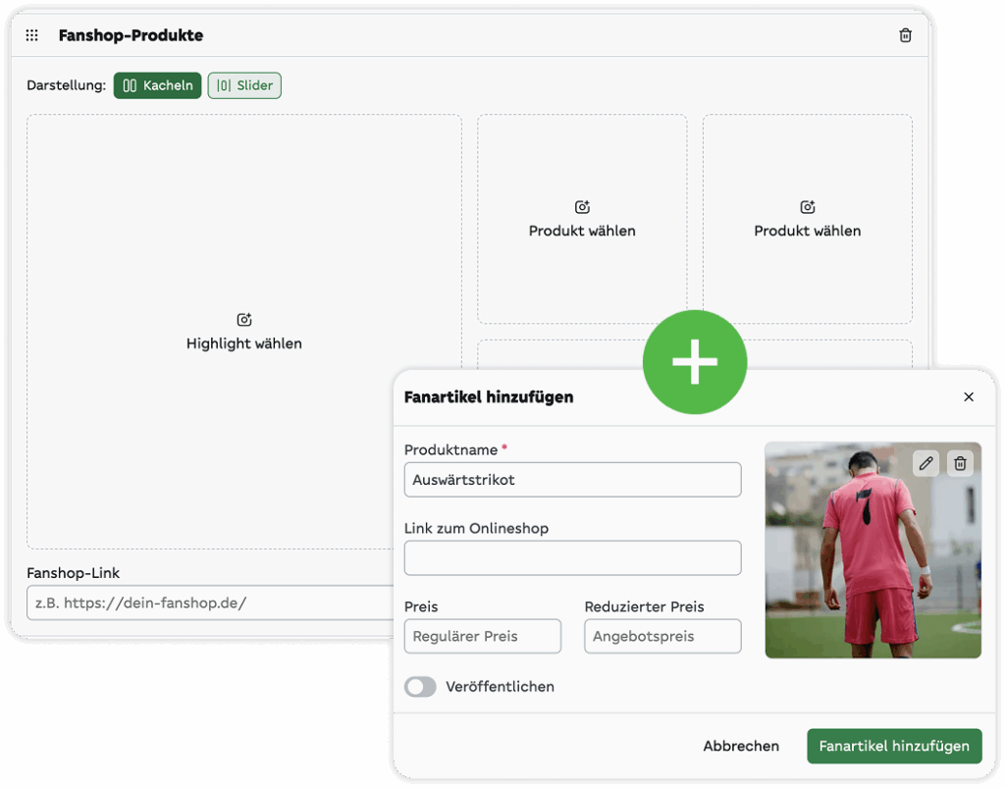Click image icon in Highlight wählen tile
The width and height of the screenshot is (1005, 788).
(x=244, y=320)
